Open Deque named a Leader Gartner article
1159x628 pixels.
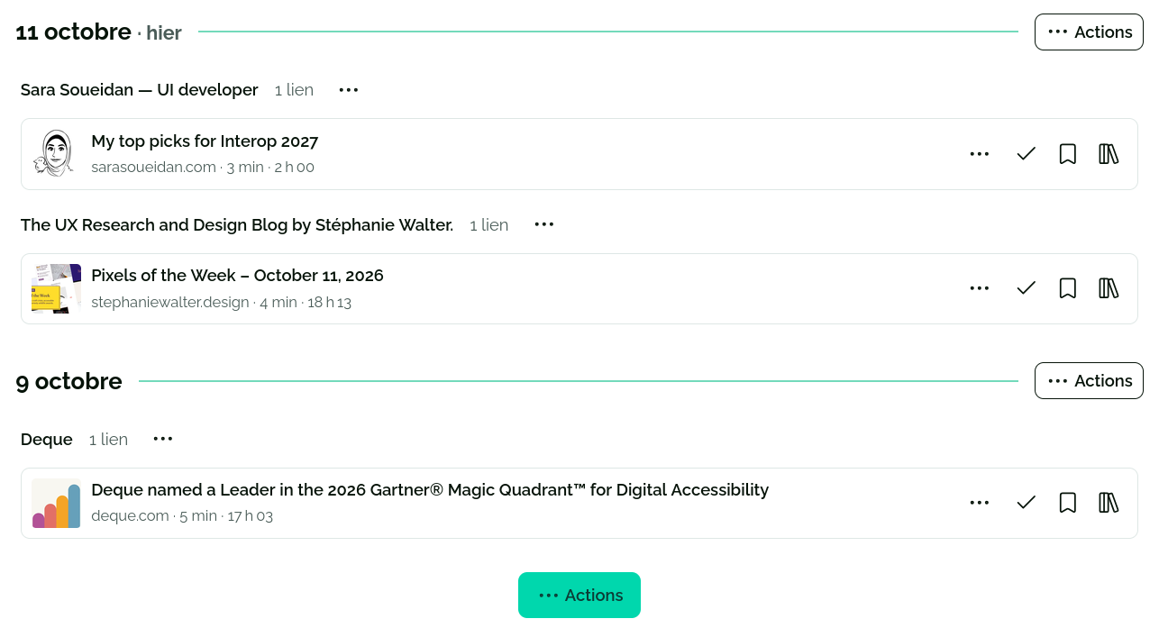pos(430,490)
